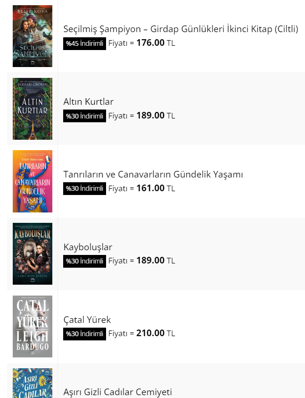The width and height of the screenshot is (305, 398).
Task: Go to the Çatal Yürek book page
Action: pyautogui.click(x=87, y=320)
